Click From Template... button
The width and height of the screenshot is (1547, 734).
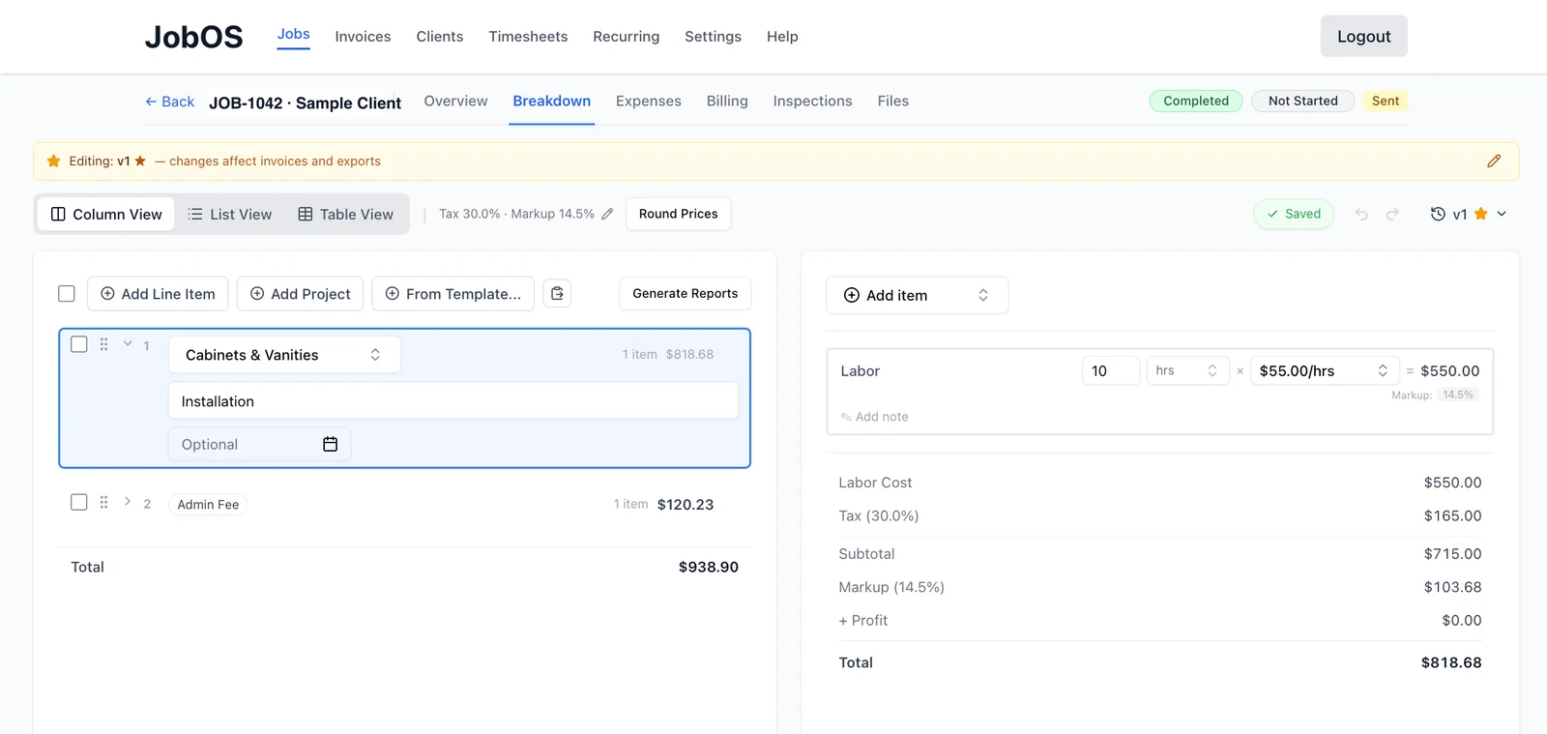pyautogui.click(x=453, y=293)
